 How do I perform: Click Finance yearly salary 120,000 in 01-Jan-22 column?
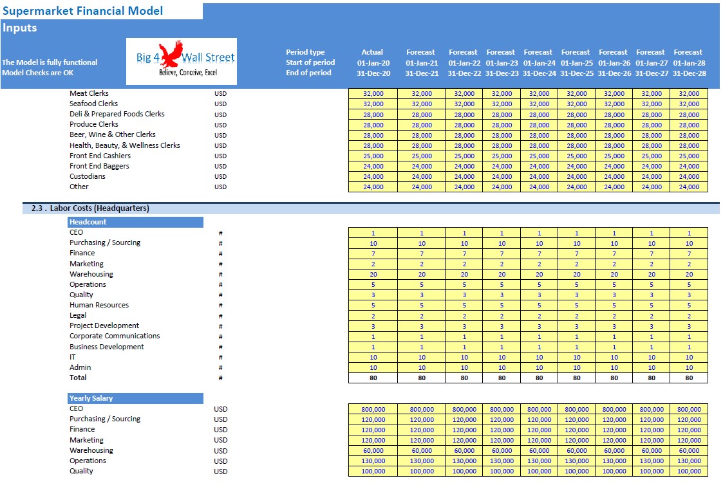[x=464, y=430]
